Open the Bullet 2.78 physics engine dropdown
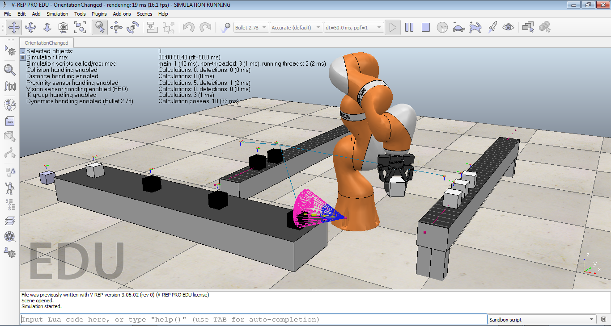611x326 pixels. [251, 28]
